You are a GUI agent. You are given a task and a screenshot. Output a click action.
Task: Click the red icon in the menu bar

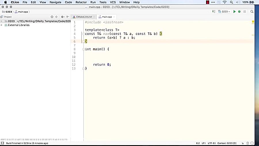[207, 2]
